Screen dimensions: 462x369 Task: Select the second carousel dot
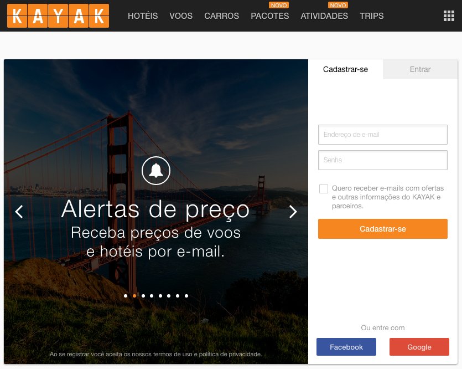coord(134,296)
